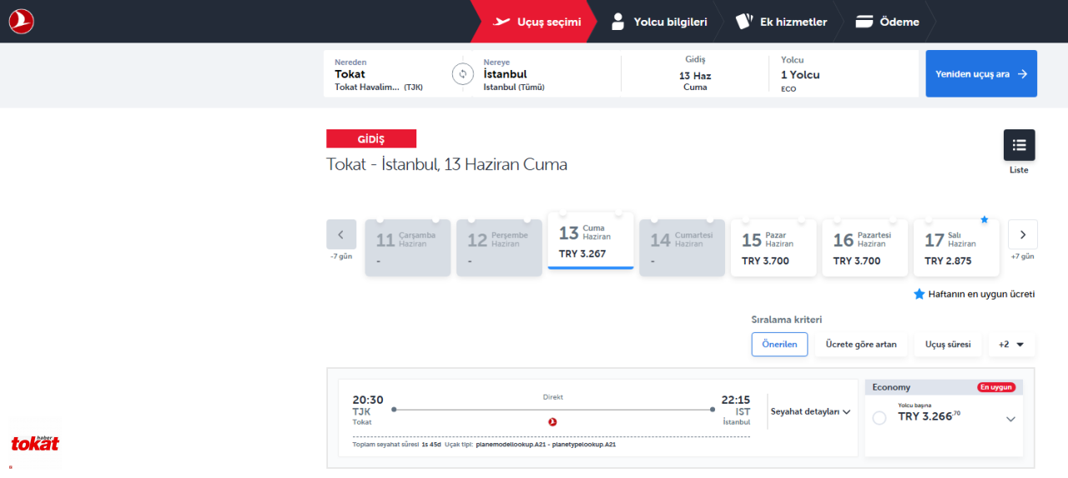Sort by Ücrete göre artan

[861, 345]
